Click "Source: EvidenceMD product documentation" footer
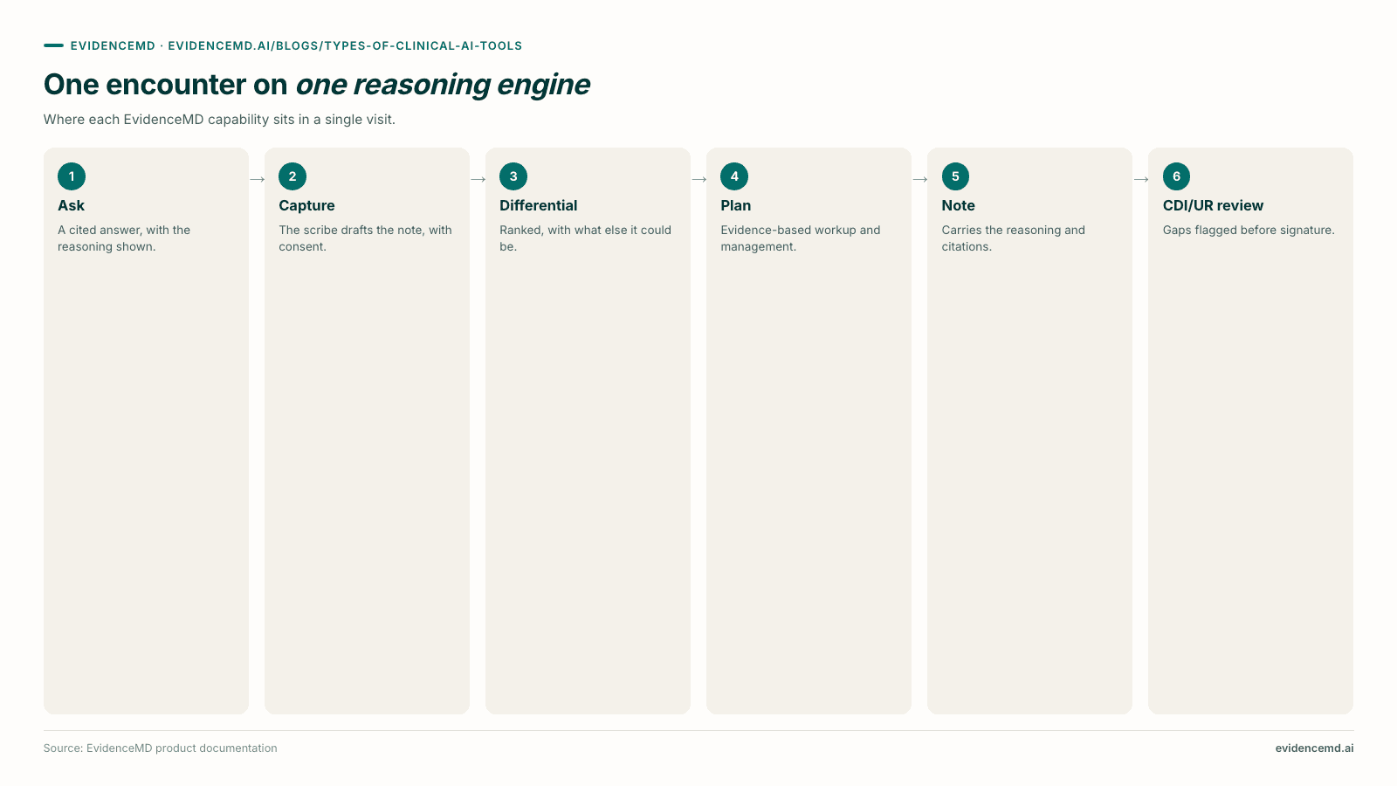 point(160,748)
